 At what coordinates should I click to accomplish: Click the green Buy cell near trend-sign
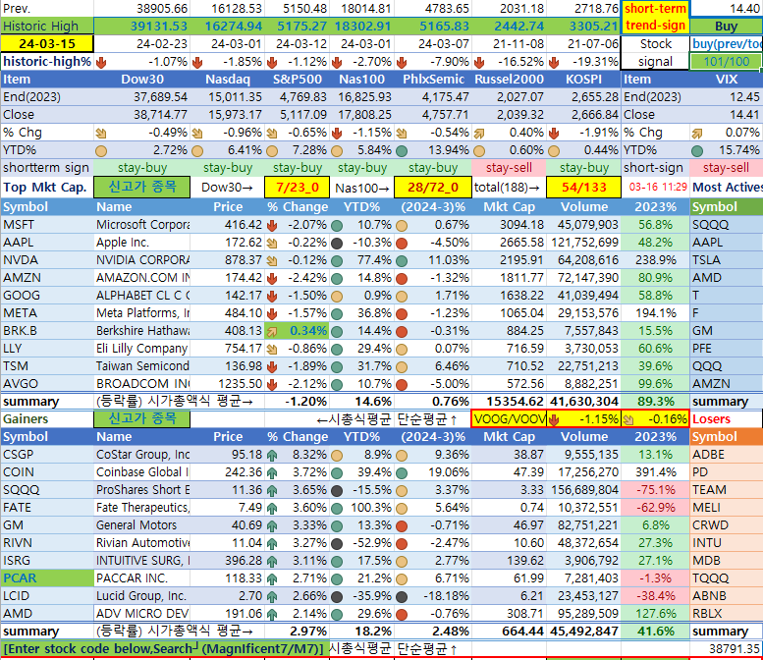(726, 27)
